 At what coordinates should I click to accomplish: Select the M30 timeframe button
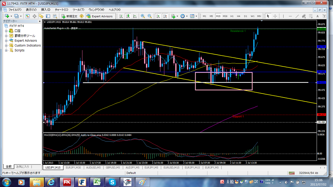click(x=225, y=16)
